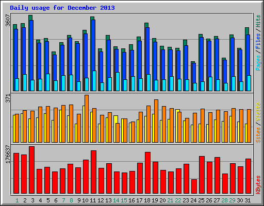Screen dimensions: 264x206
Task: Click the red 'KBytes' legend label
Action: 258,185
